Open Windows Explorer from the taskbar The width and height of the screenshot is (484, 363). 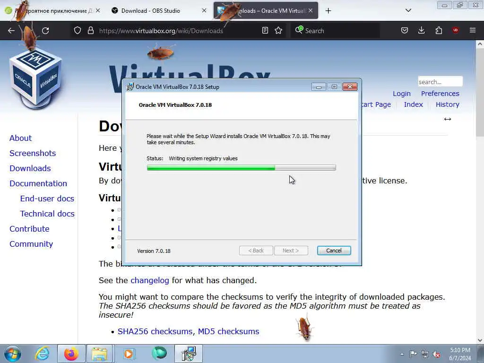[x=99, y=354]
